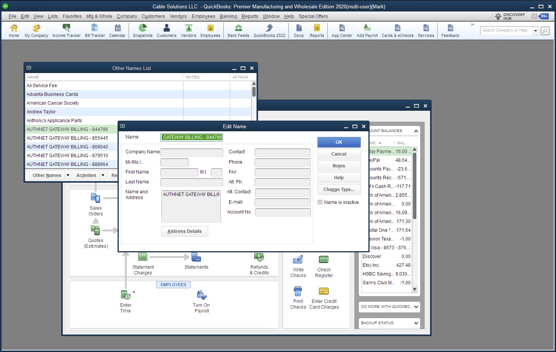Click the Address Details button
The height and width of the screenshot is (352, 556).
point(185,231)
